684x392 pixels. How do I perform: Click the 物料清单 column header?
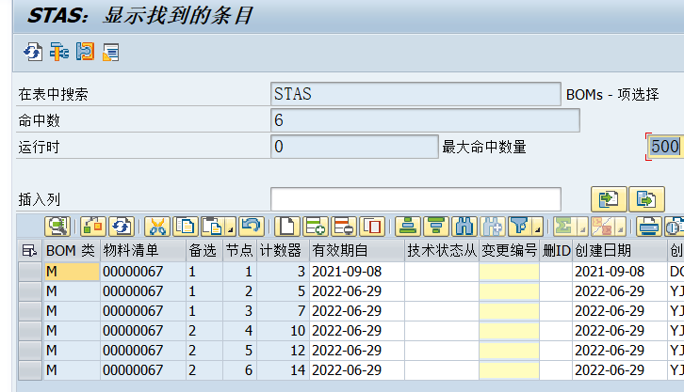pyautogui.click(x=143, y=251)
